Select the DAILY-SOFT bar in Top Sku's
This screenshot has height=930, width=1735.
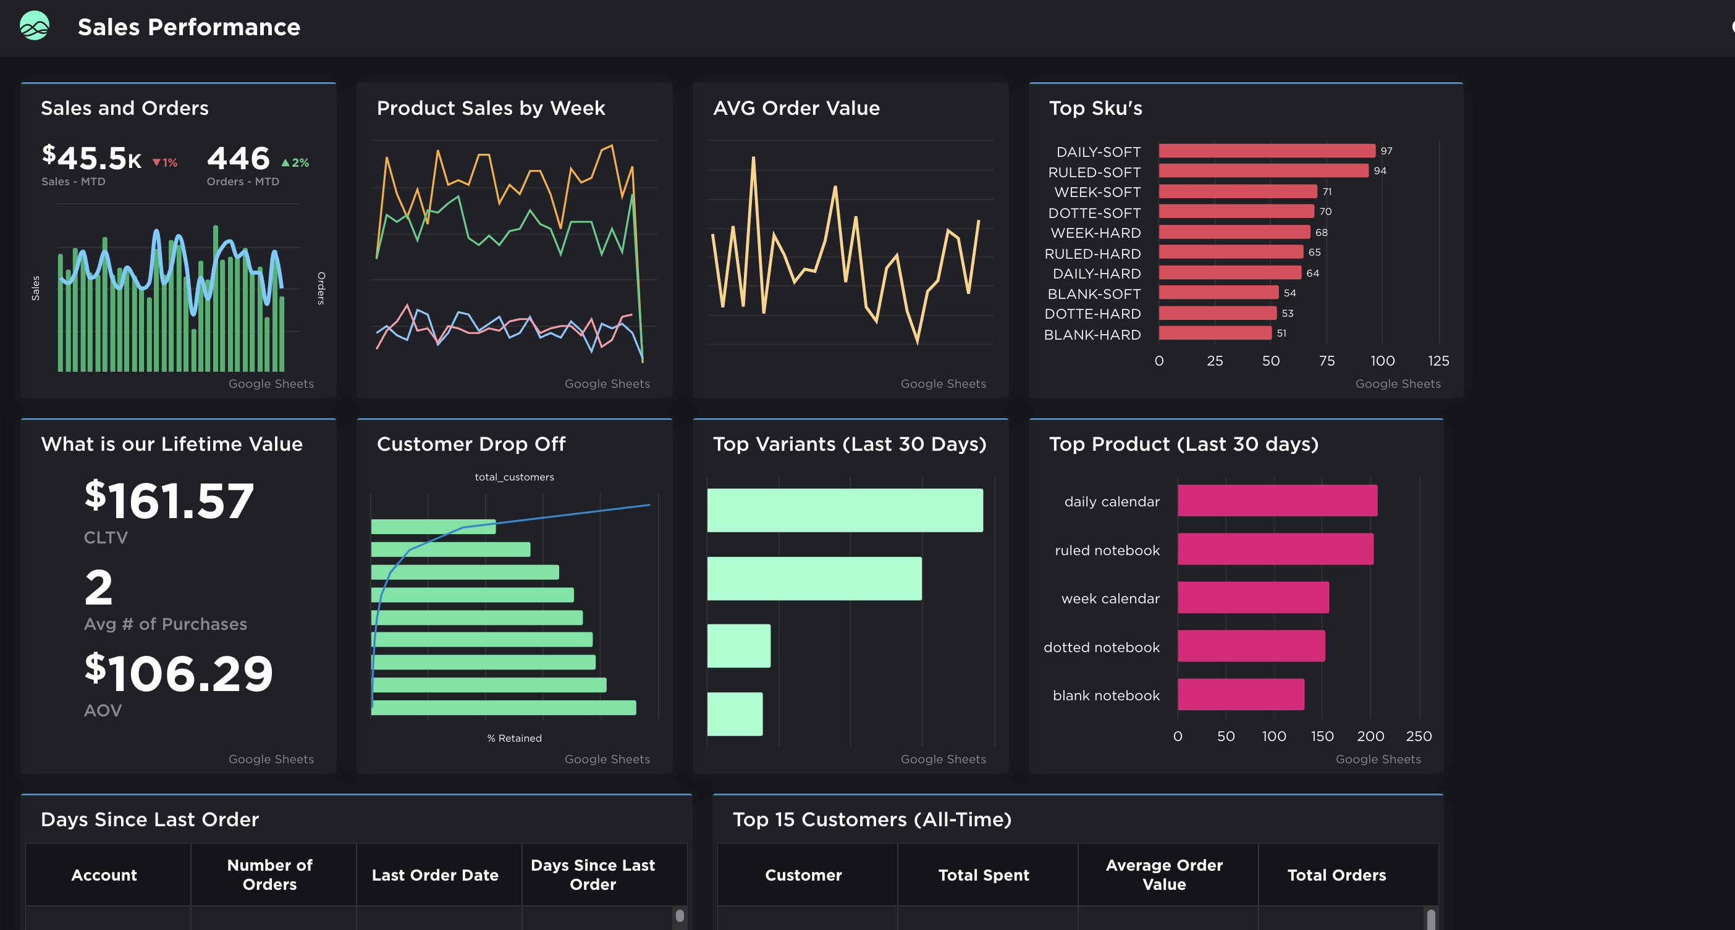click(1266, 151)
